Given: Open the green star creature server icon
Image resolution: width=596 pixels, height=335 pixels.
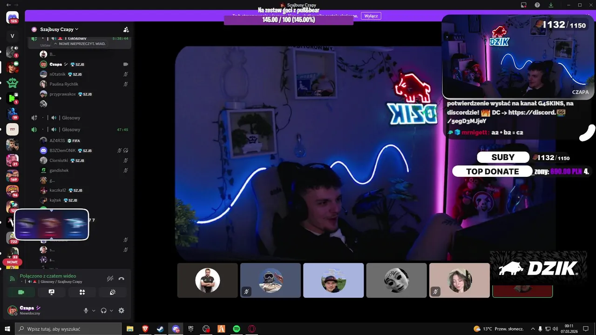Looking at the screenshot, I should point(13,83).
